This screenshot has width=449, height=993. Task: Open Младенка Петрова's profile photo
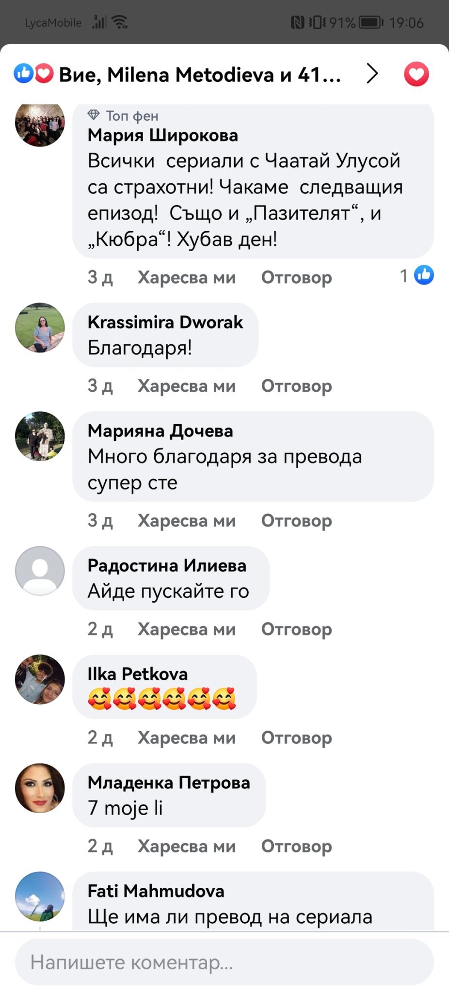click(40, 788)
